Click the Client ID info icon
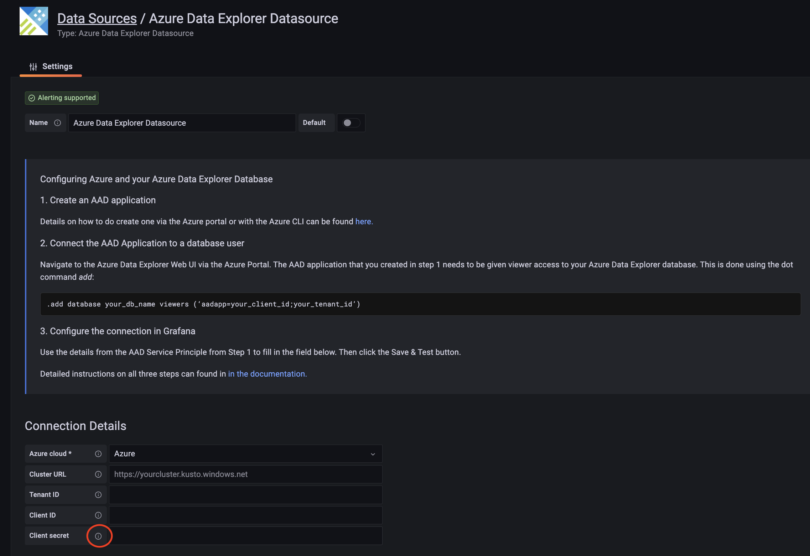This screenshot has height=556, width=810. (98, 515)
